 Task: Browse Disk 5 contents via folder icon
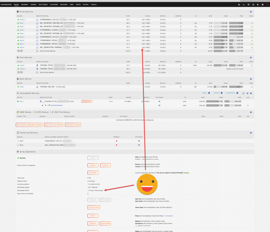point(252,37)
